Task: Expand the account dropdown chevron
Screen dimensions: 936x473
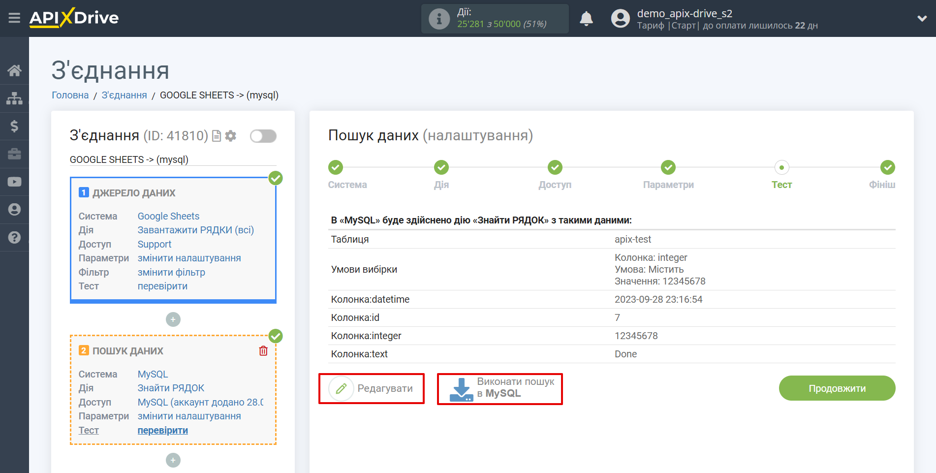Action: coord(922,18)
